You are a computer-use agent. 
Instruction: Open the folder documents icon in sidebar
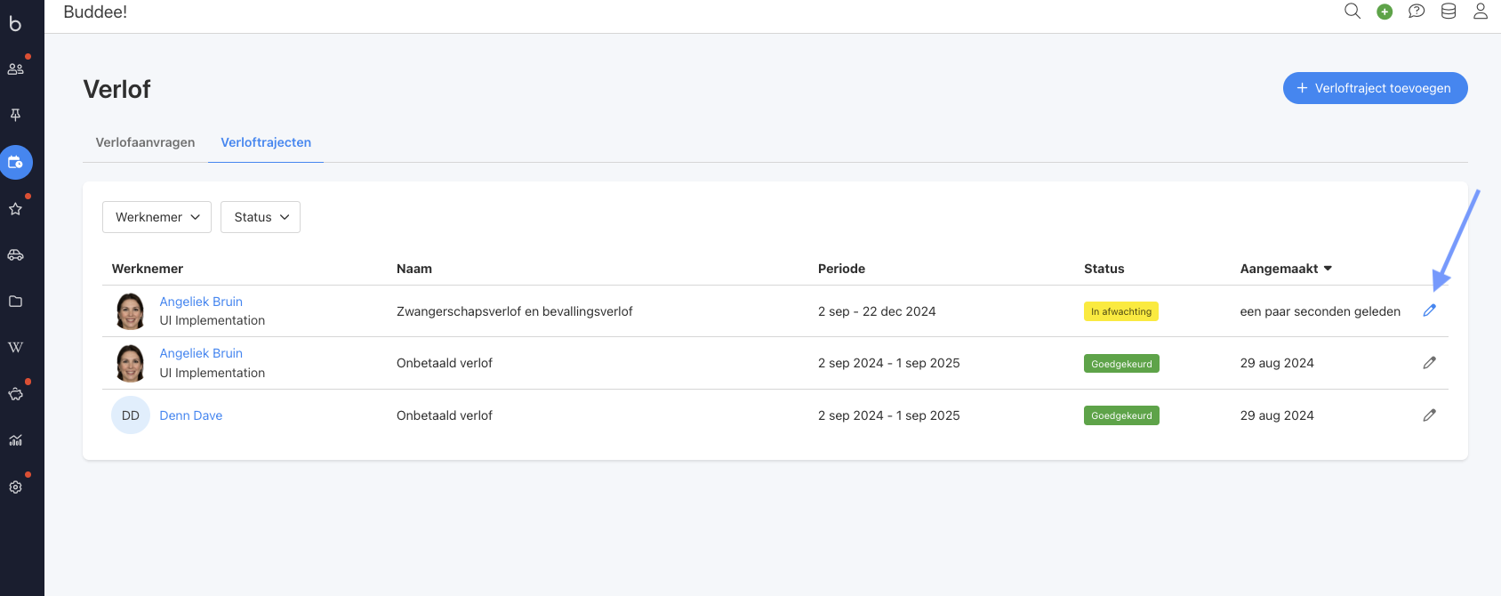pos(15,302)
